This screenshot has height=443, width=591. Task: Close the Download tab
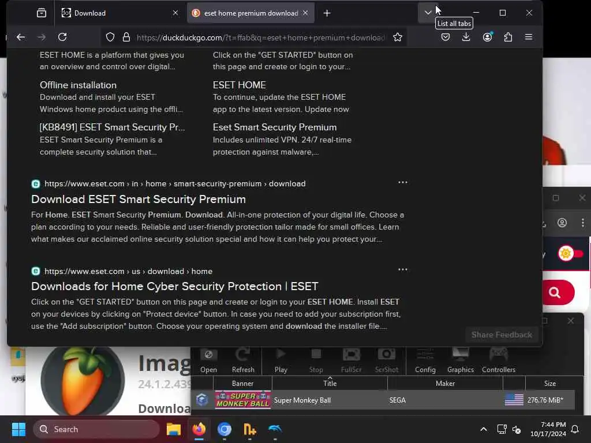(175, 13)
